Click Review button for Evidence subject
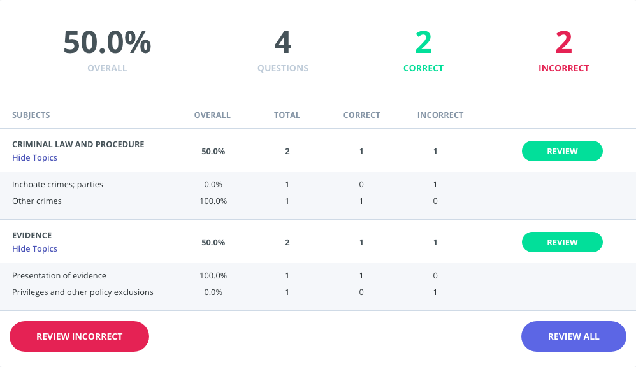 [561, 242]
